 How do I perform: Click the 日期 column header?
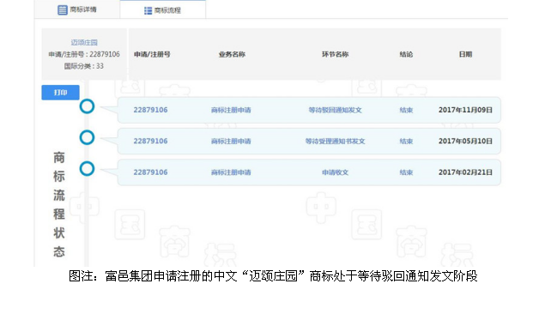(x=465, y=54)
